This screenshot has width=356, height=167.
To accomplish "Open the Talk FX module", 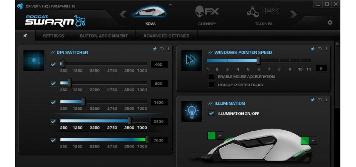I will (x=263, y=14).
